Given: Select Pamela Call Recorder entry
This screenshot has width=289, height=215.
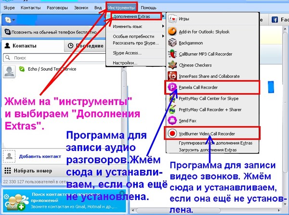Looking at the screenshot, I should [212, 87].
